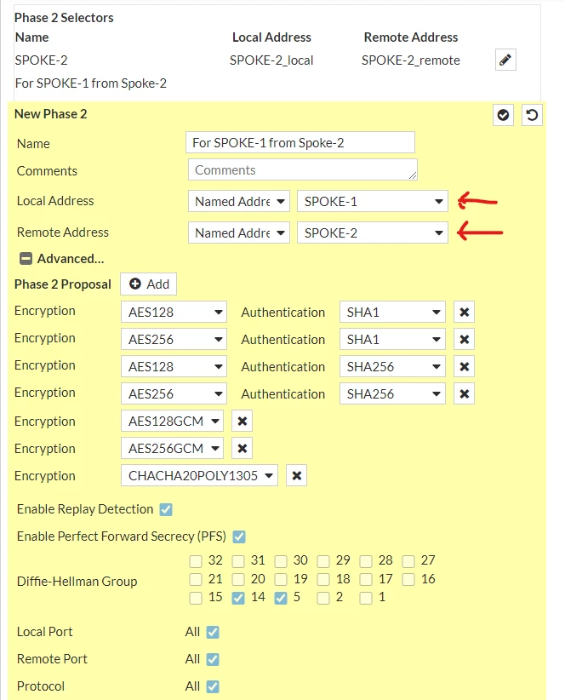The height and width of the screenshot is (700, 565).
Task: Click Phase 2 Selectors heading
Action: tap(64, 18)
